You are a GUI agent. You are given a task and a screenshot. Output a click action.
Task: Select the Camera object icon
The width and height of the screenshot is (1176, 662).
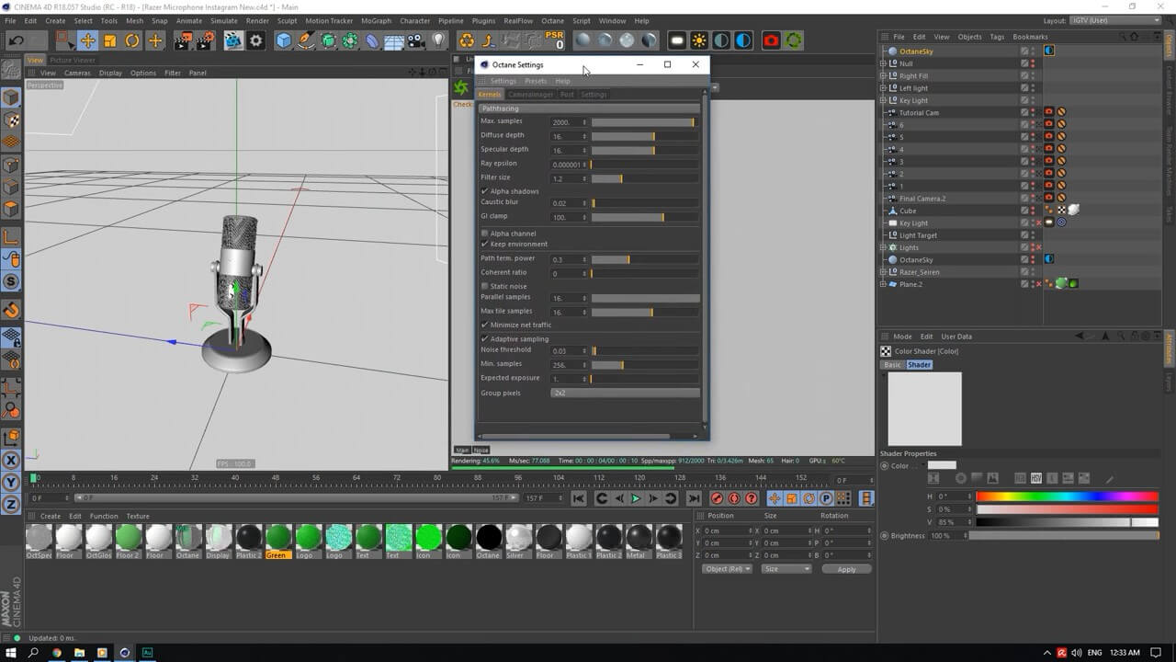[x=416, y=40]
